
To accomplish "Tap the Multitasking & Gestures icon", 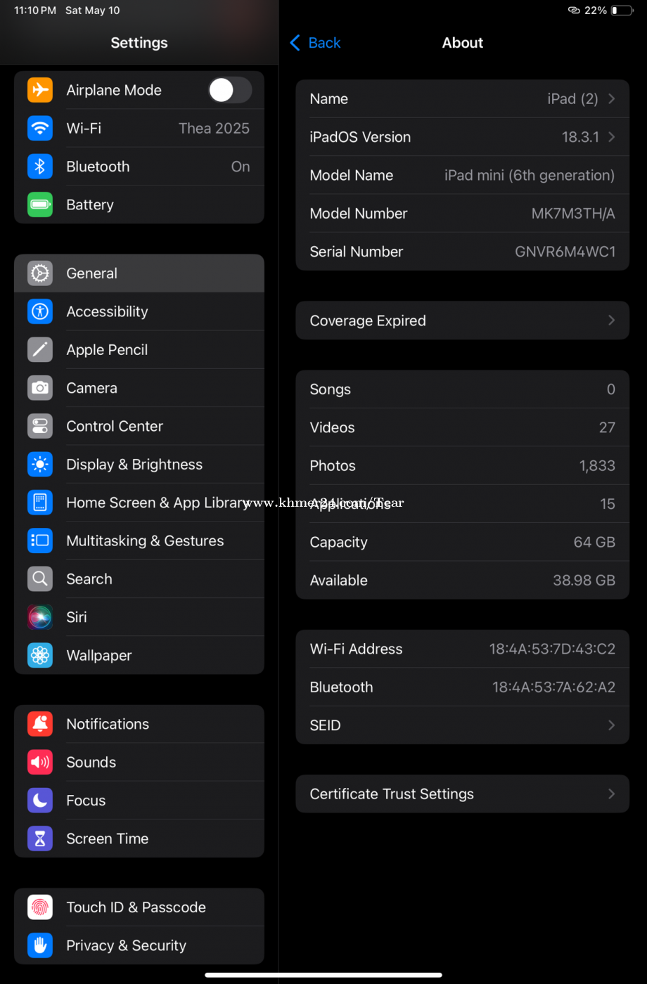I will pyautogui.click(x=40, y=540).
